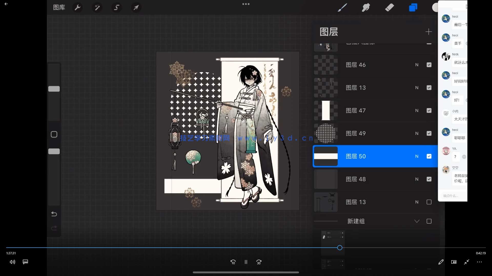The width and height of the screenshot is (492, 276).
Task: Open the Selection tool
Action: point(117,7)
